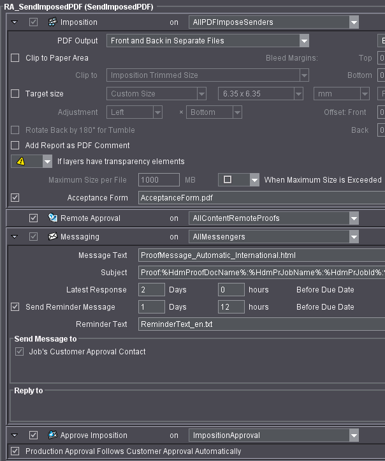Click the Message Text field

tap(261, 255)
